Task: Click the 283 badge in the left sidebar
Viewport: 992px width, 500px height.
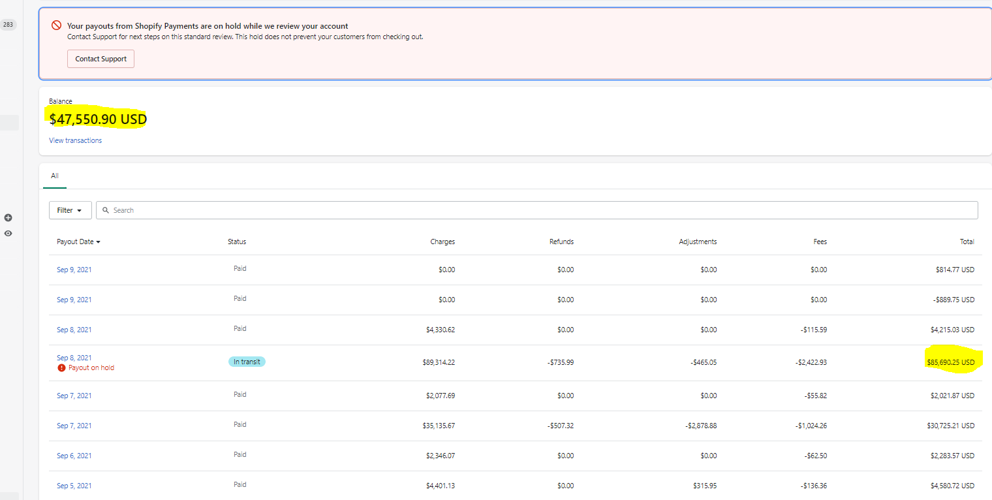Action: tap(8, 25)
